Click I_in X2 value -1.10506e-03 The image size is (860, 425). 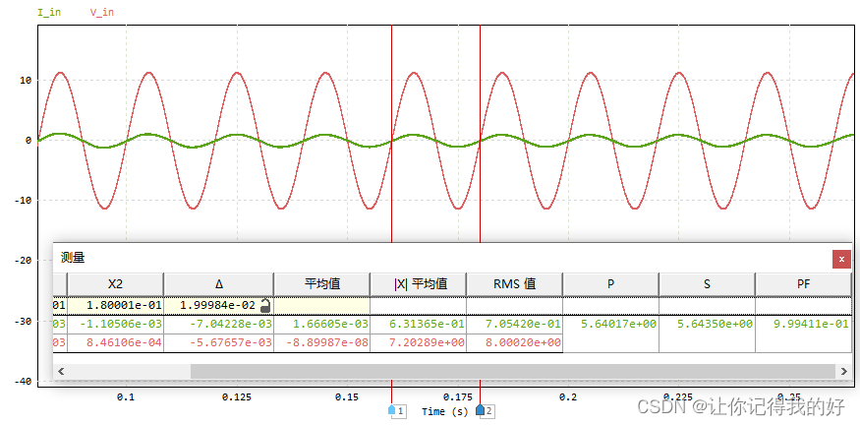[x=121, y=324]
